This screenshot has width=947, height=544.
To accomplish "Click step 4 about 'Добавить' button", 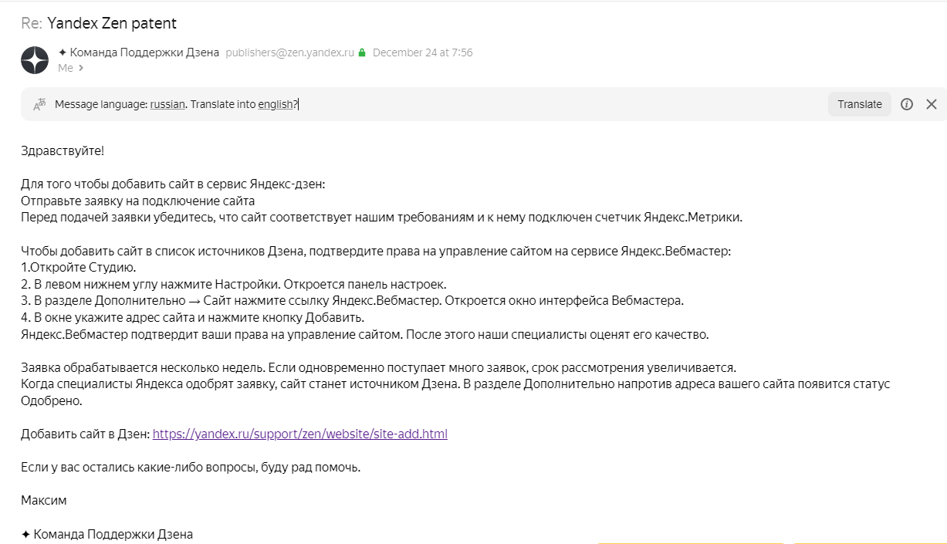I will (x=192, y=317).
